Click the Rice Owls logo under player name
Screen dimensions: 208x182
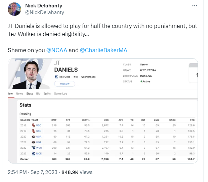(x=56, y=77)
